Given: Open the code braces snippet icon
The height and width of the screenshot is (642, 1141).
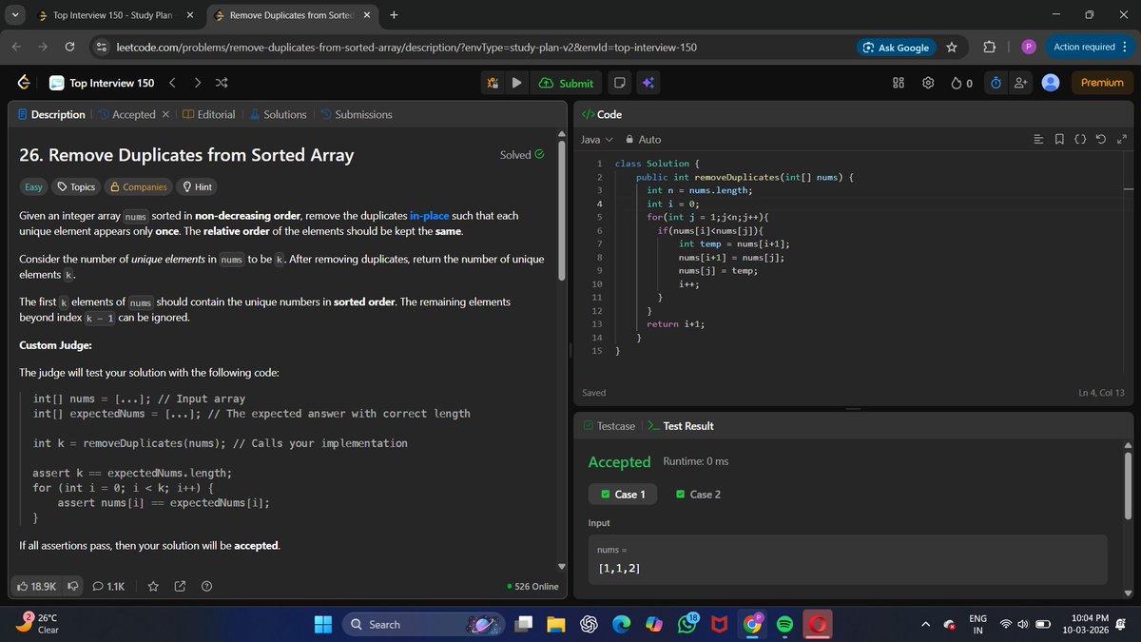Looking at the screenshot, I should [1080, 140].
